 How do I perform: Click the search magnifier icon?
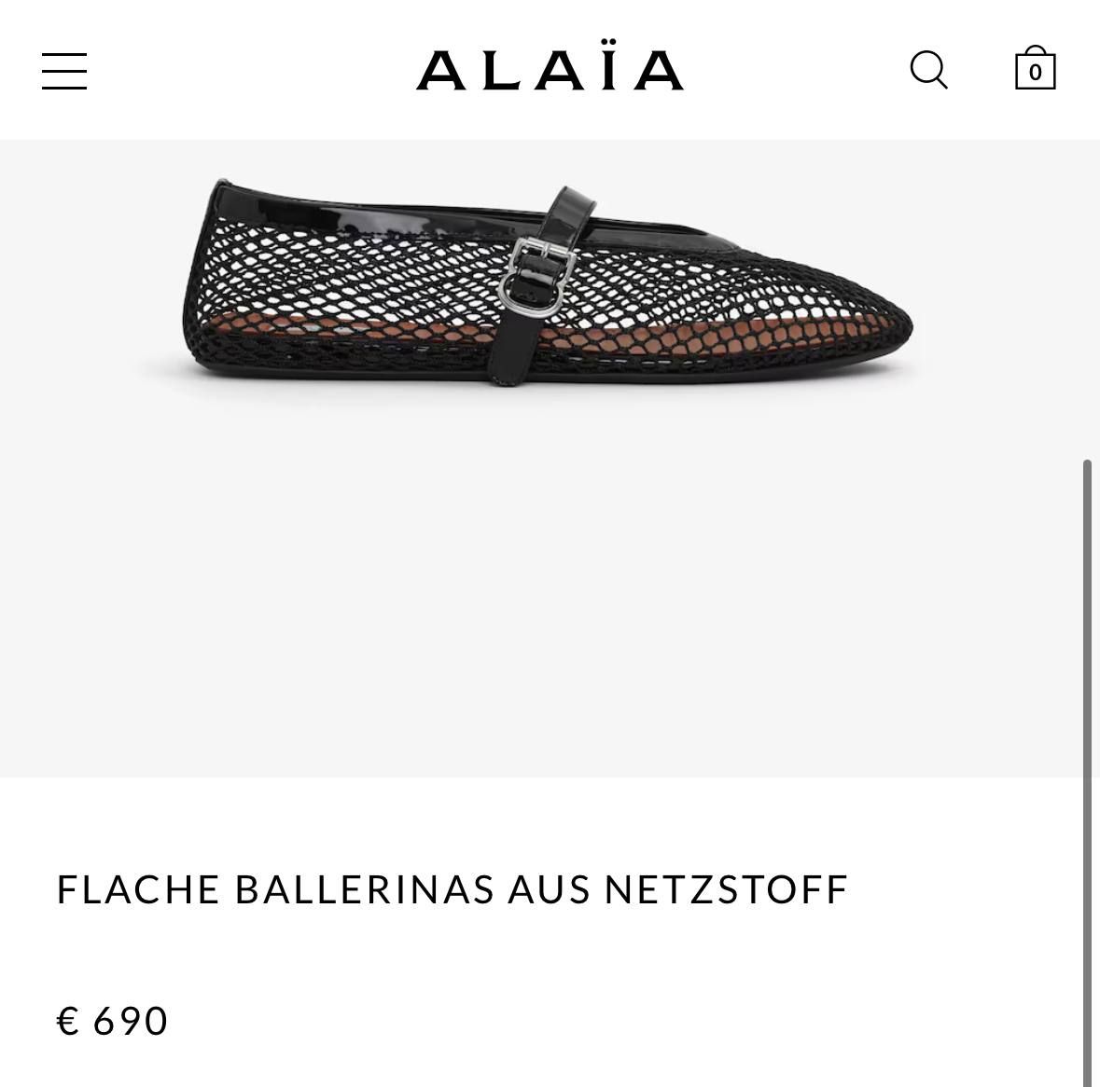(x=928, y=70)
